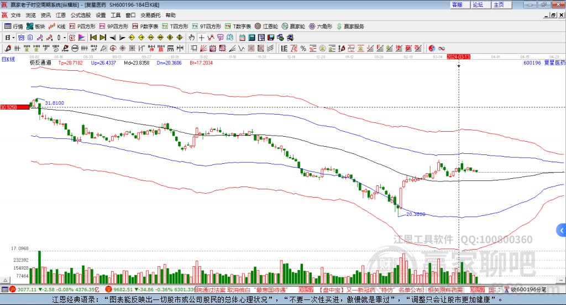The image size is (566, 305).
Task: Open the T四方形 time square
Action: click(175, 27)
